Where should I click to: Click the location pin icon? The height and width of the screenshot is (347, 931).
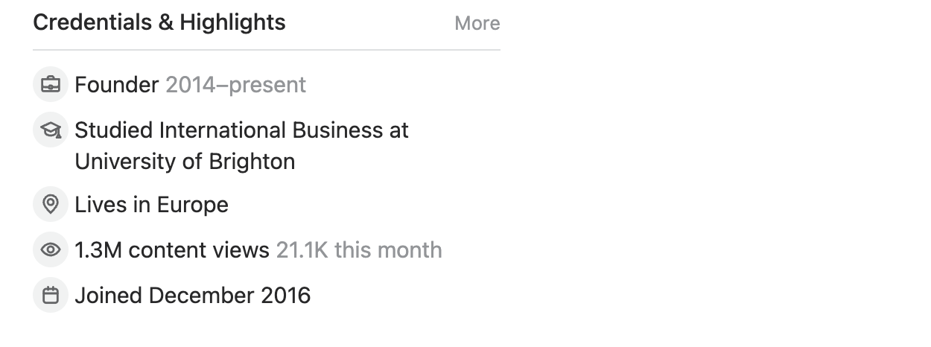[x=51, y=205]
